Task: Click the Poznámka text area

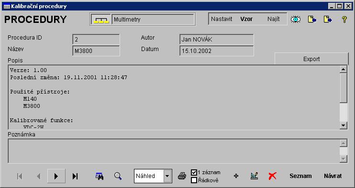Action: click(174, 151)
